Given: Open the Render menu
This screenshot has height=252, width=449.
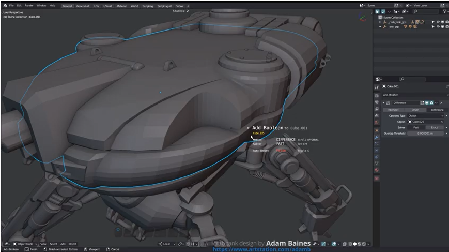Looking at the screenshot, I should pos(29,6).
